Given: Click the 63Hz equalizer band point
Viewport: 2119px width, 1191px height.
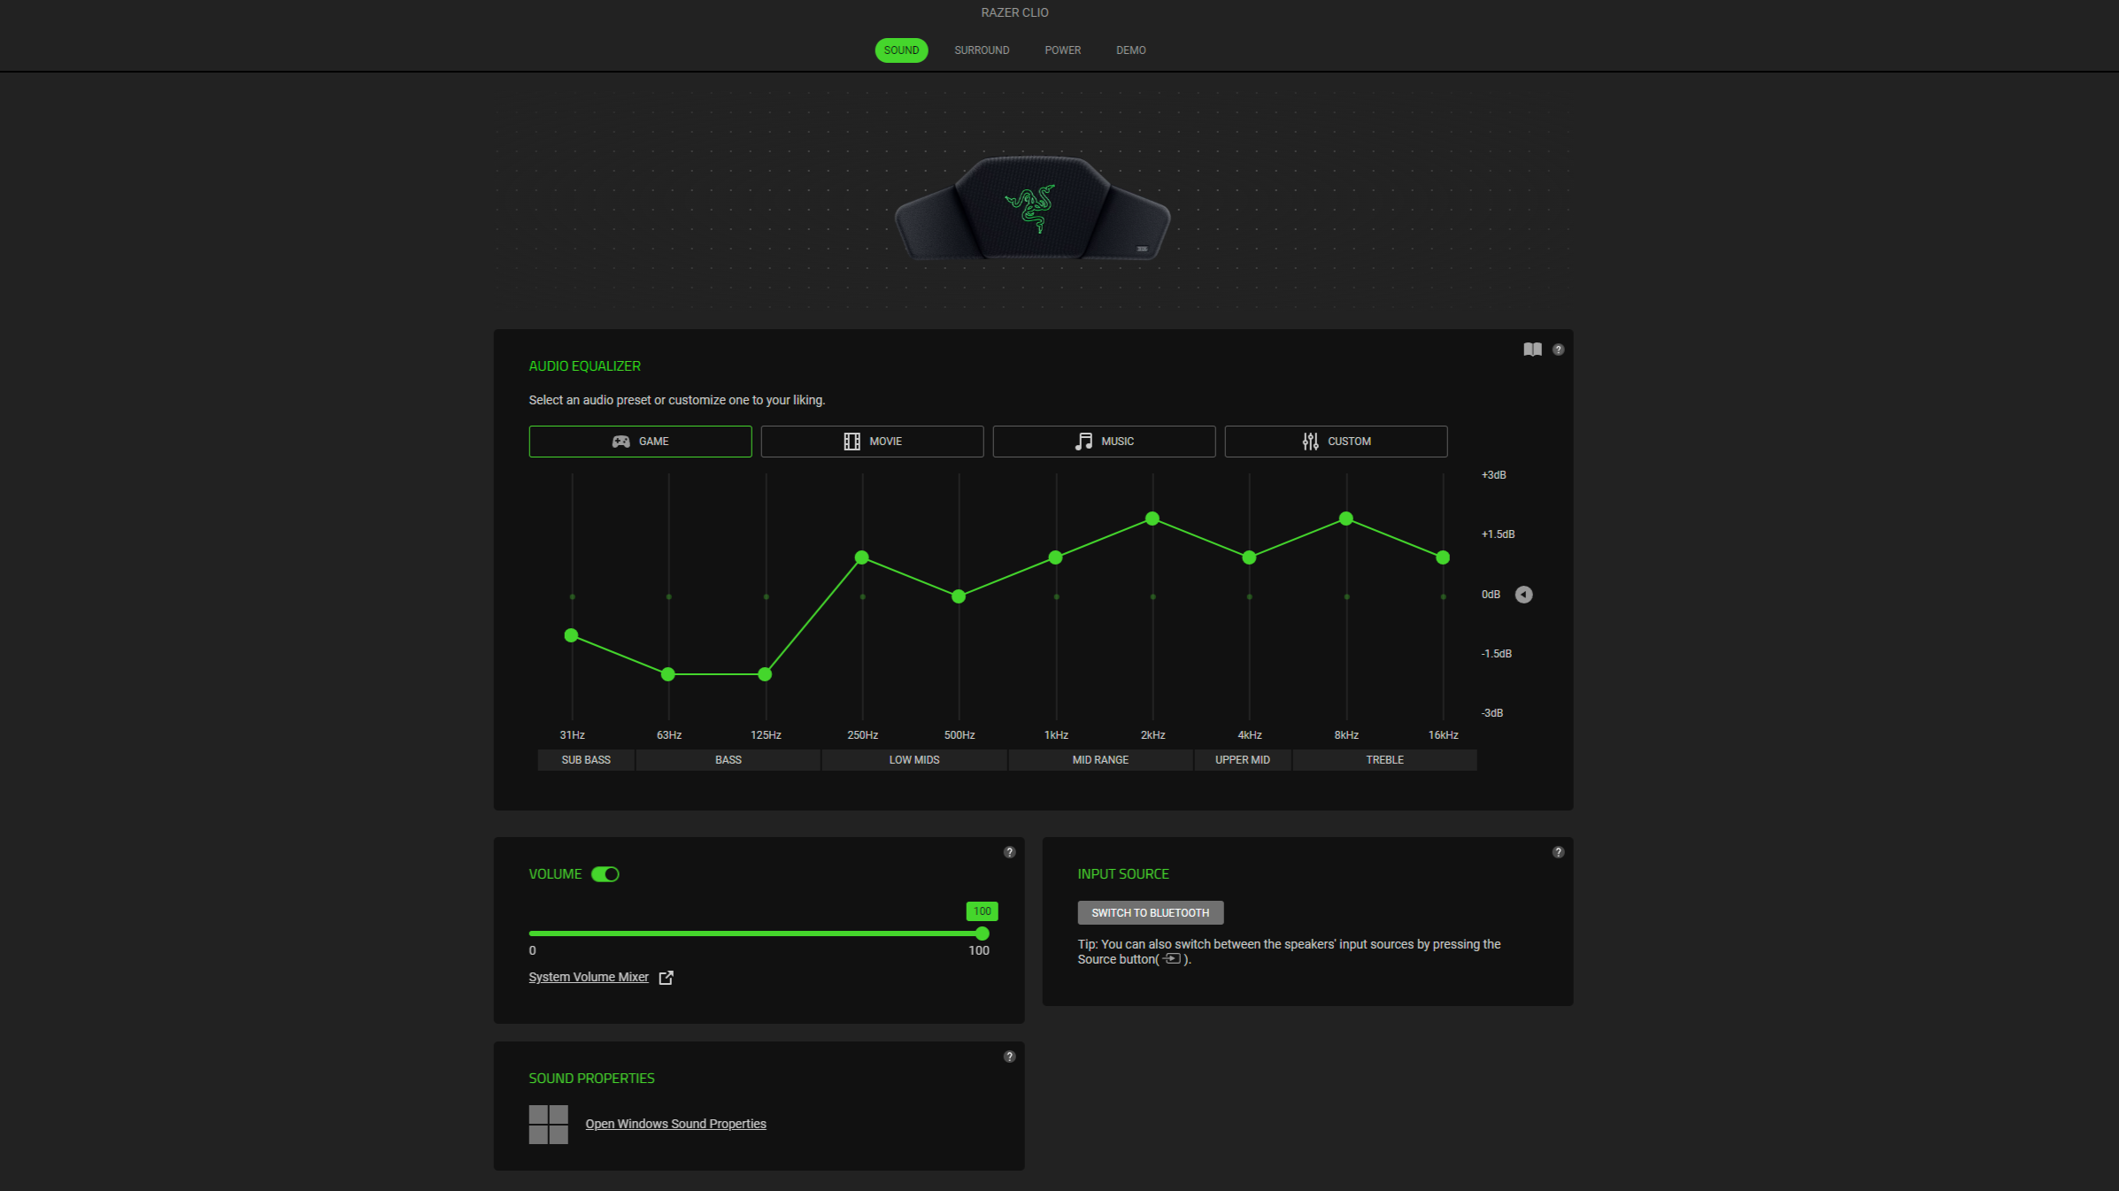Looking at the screenshot, I should pos(668,674).
